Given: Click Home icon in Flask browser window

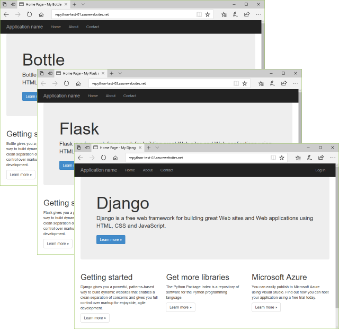Looking at the screenshot, I should point(78,84).
